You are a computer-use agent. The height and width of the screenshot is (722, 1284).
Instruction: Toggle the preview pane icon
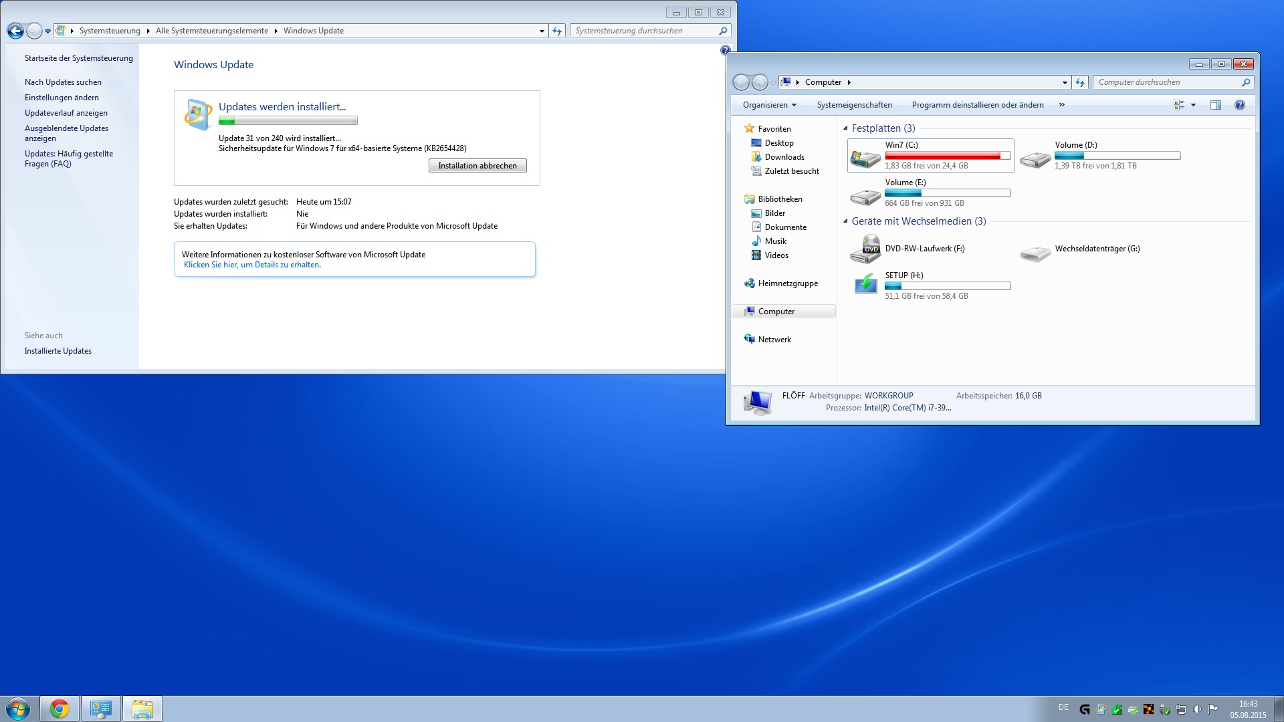(1215, 105)
